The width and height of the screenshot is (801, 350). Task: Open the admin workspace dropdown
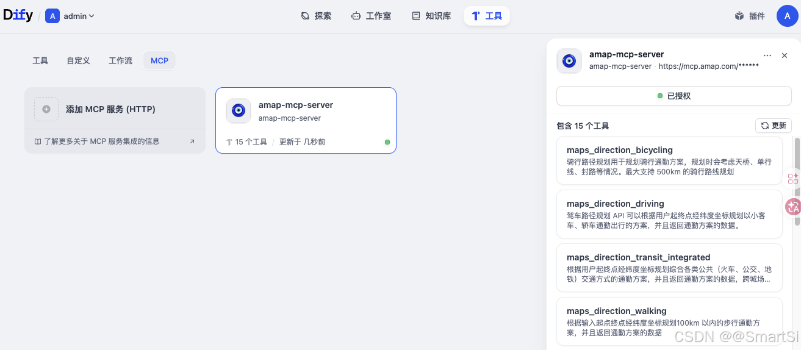(70, 16)
